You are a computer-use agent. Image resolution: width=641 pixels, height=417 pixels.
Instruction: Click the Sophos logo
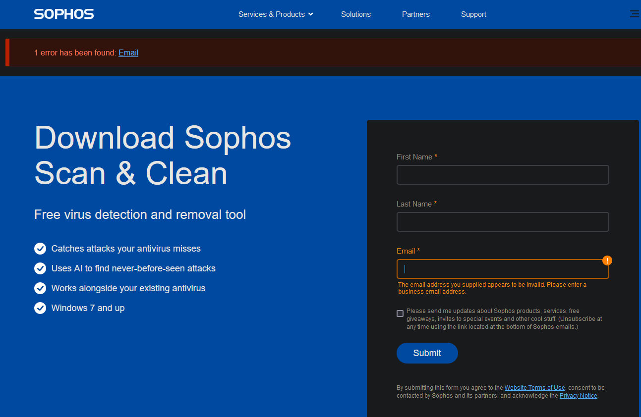(x=64, y=14)
